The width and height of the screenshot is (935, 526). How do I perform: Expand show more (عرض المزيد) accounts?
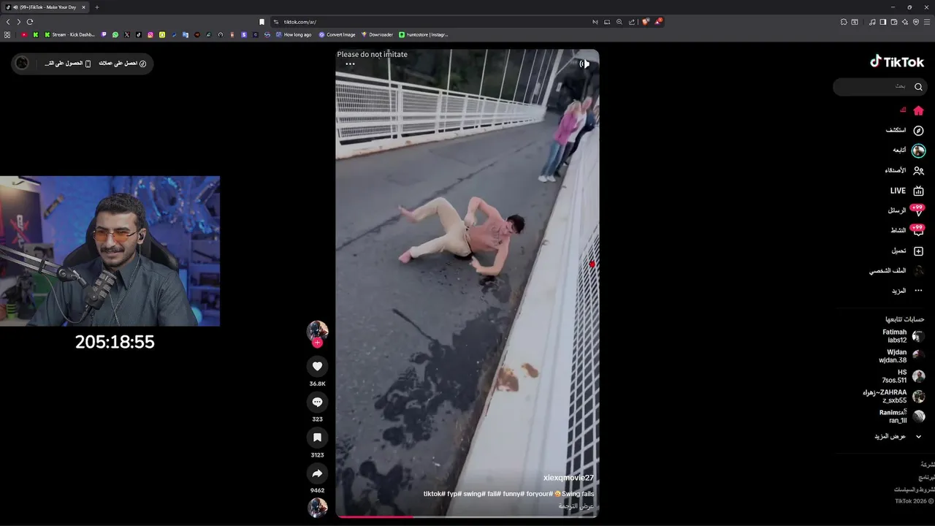[898, 436]
